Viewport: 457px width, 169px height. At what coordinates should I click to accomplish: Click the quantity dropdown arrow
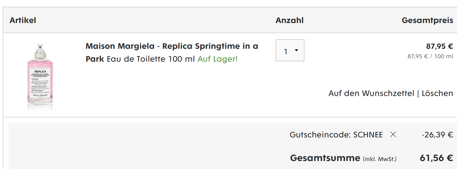(296, 50)
